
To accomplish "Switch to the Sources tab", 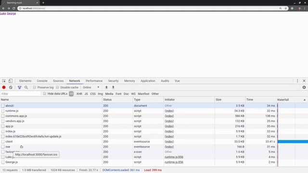I will tap(58, 81).
